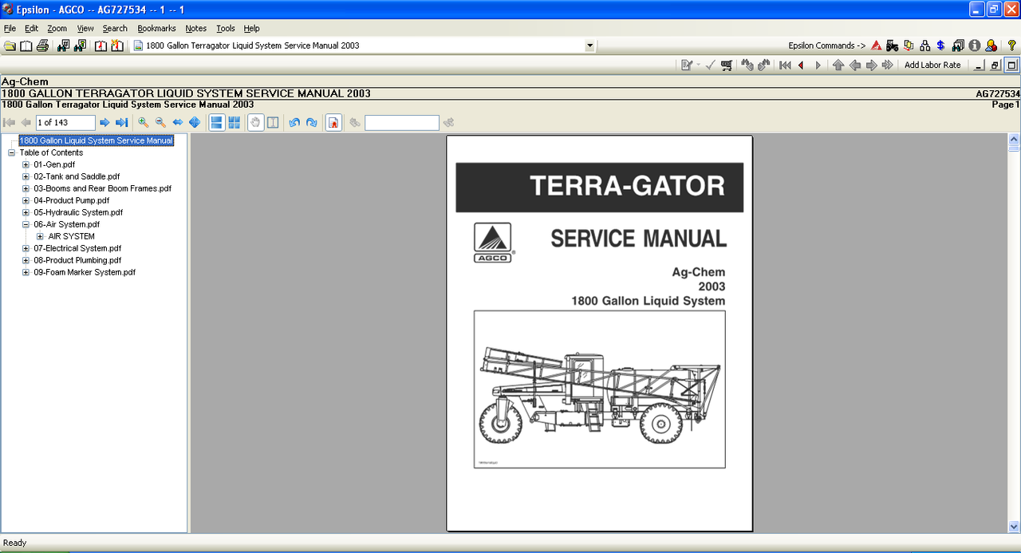Click the gray up arrow navigation icon

pyautogui.click(x=838, y=65)
